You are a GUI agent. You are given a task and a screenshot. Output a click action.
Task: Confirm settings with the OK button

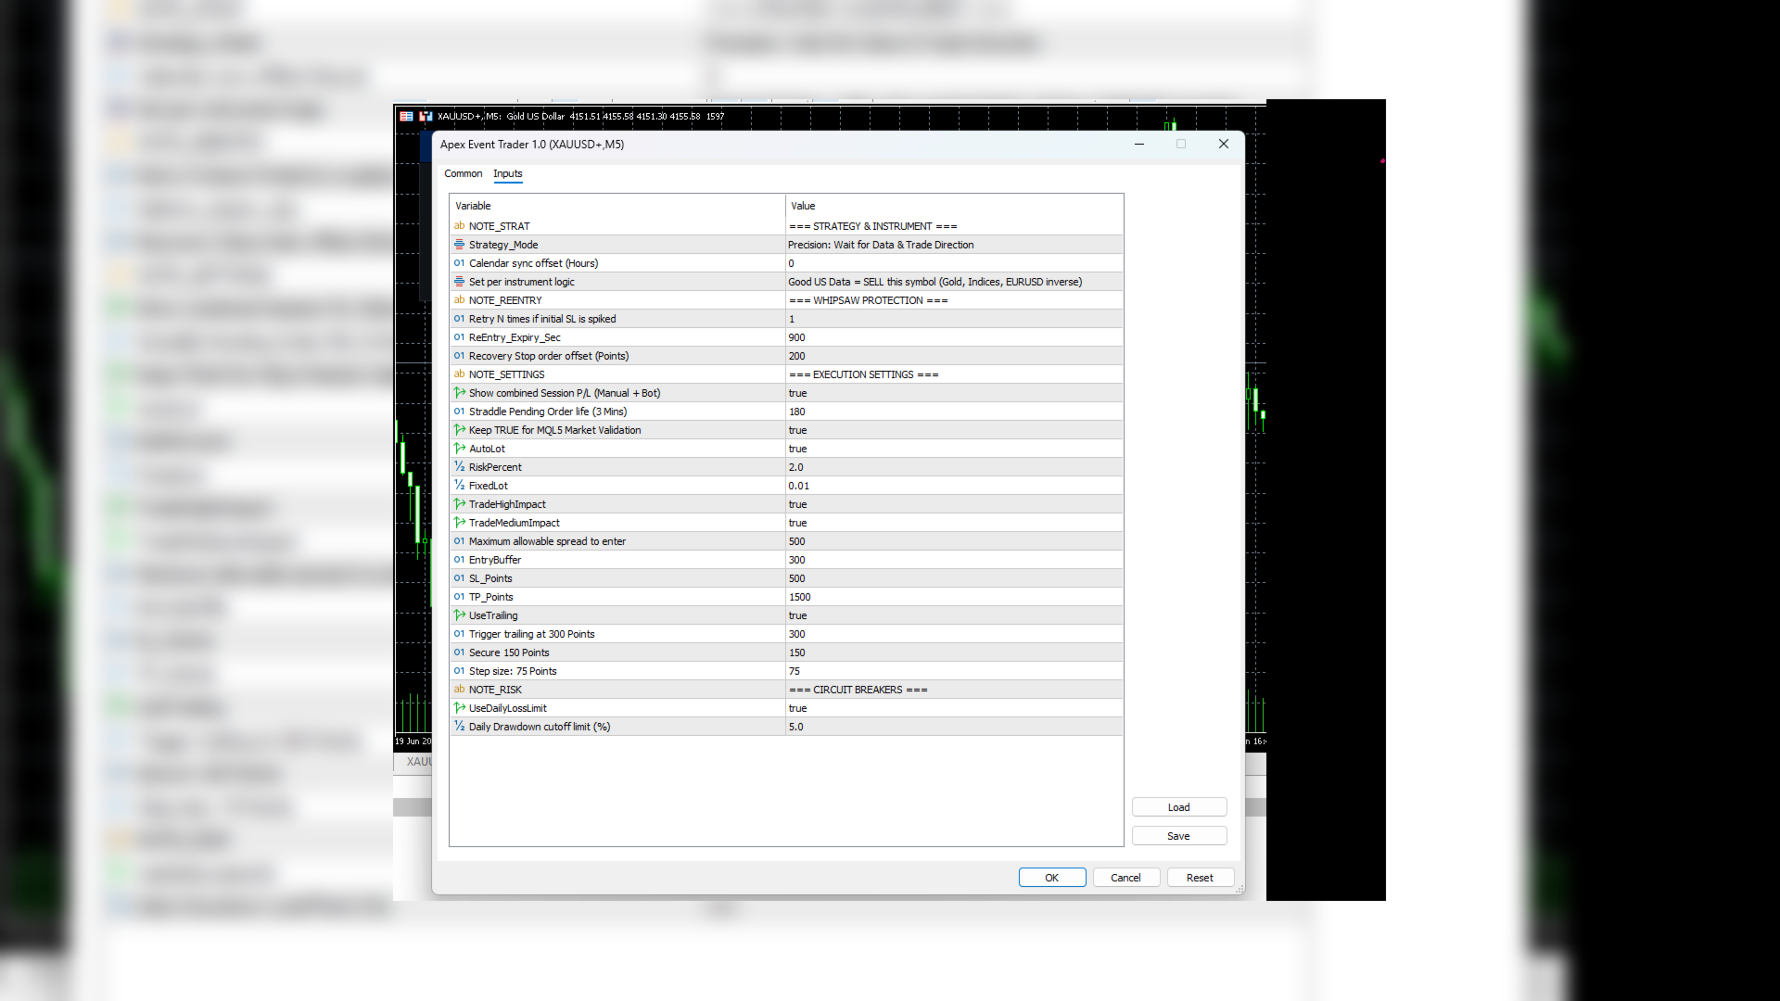coord(1052,878)
